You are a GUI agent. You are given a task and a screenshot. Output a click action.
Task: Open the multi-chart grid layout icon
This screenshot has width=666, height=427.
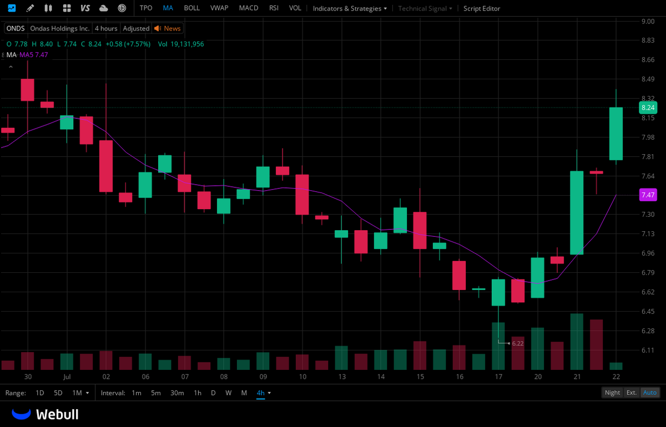[x=67, y=8]
